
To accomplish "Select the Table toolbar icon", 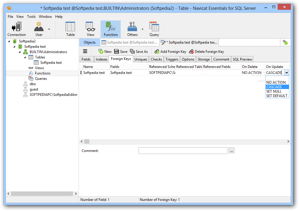I will coord(70,29).
